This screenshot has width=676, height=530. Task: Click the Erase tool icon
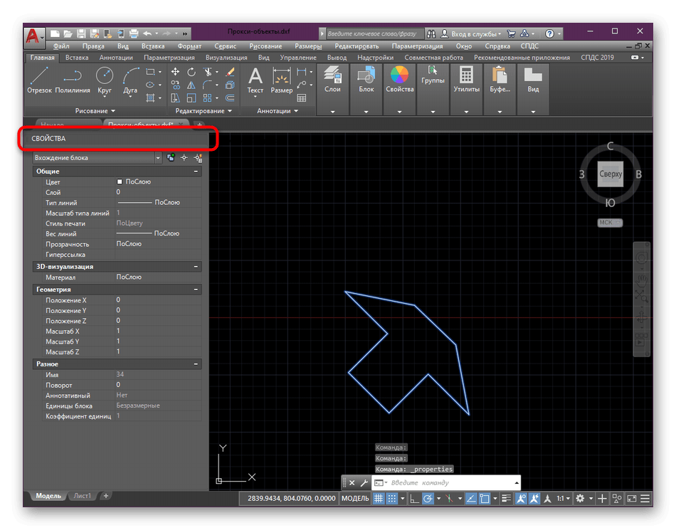231,72
